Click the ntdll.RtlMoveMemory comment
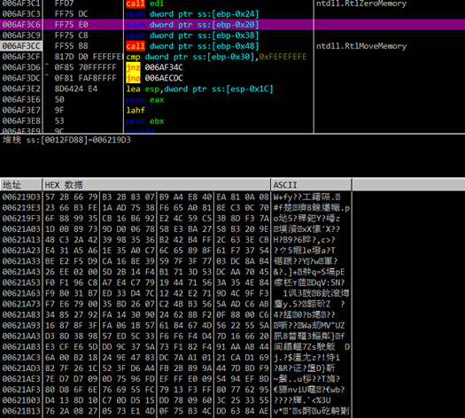465x418 pixels. click(x=361, y=46)
